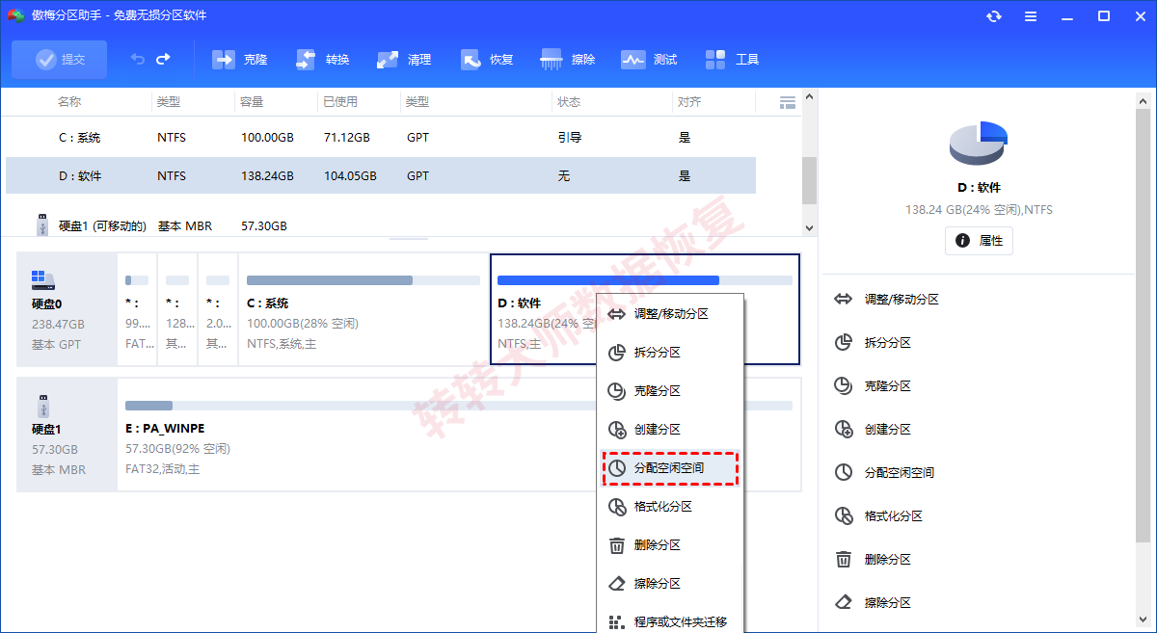The image size is (1157, 633).
Task: Choose 分配空闲空间 in context menu
Action: (670, 468)
